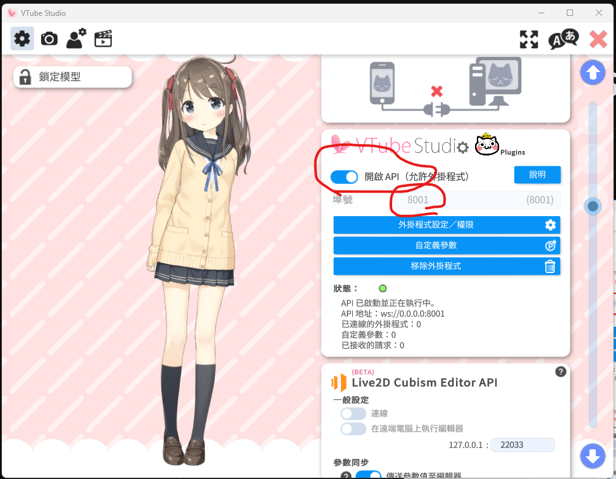The width and height of the screenshot is (616, 479).
Task: Open the clapperboard hotkey settings tab
Action: pyautogui.click(x=103, y=39)
